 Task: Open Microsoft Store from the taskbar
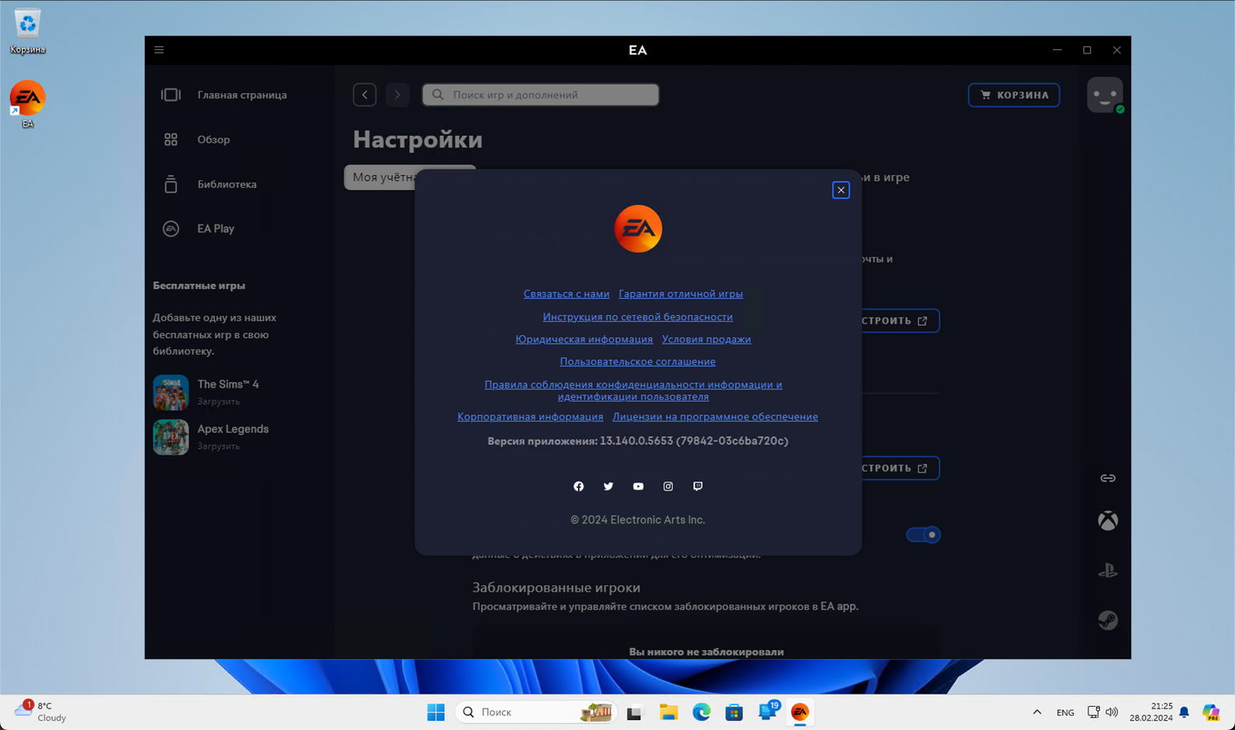[x=734, y=712]
